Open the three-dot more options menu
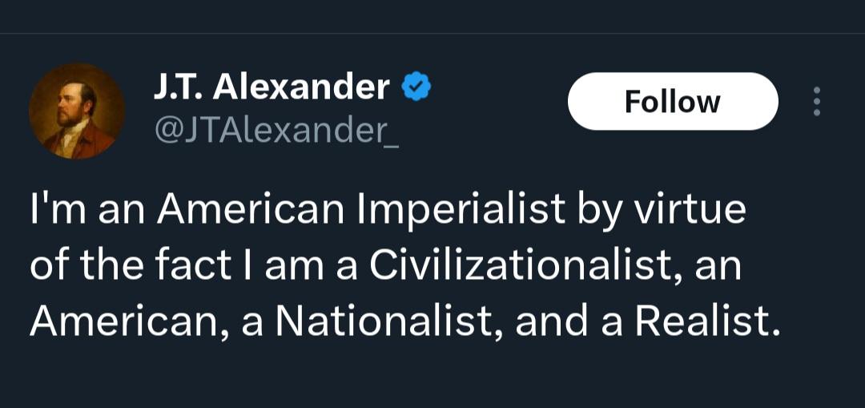 pyautogui.click(x=816, y=102)
